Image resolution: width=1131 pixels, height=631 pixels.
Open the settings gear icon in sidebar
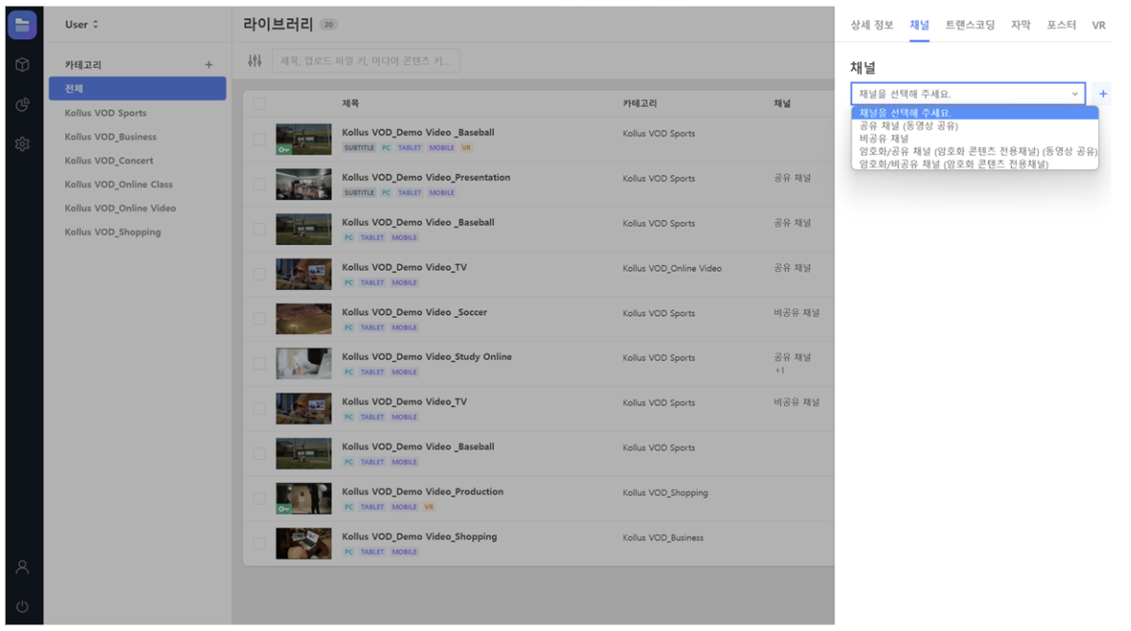point(22,144)
